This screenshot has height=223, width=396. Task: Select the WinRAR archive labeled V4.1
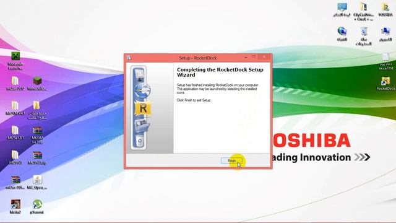pyautogui.click(x=37, y=135)
